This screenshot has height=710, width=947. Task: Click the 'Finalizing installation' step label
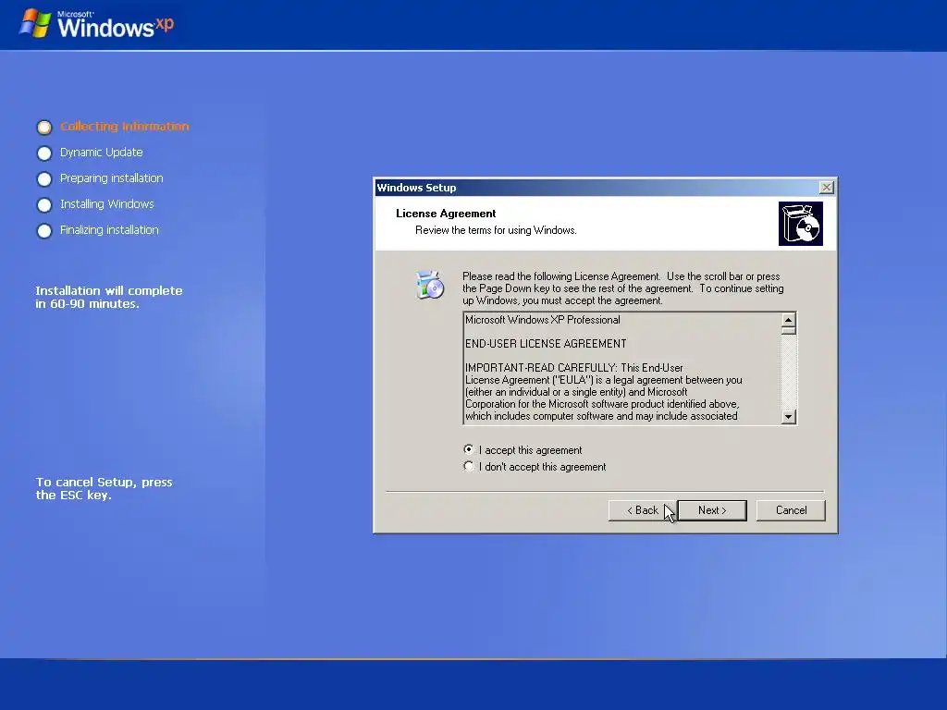coord(109,230)
